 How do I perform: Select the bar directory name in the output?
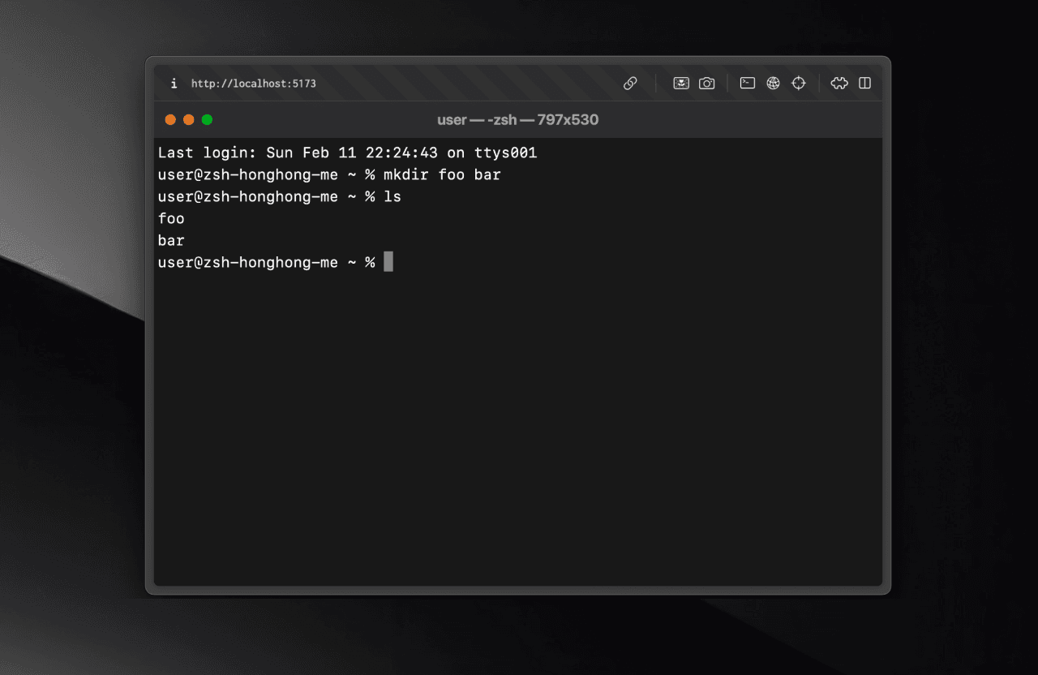(x=170, y=240)
